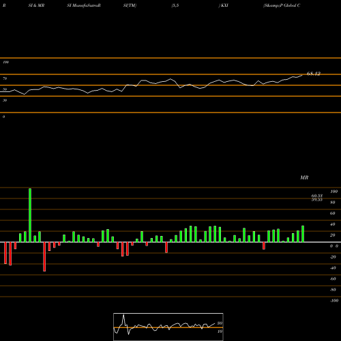Click the 30 label on RSI axis
This screenshot has height=341, width=341.
[5, 100]
